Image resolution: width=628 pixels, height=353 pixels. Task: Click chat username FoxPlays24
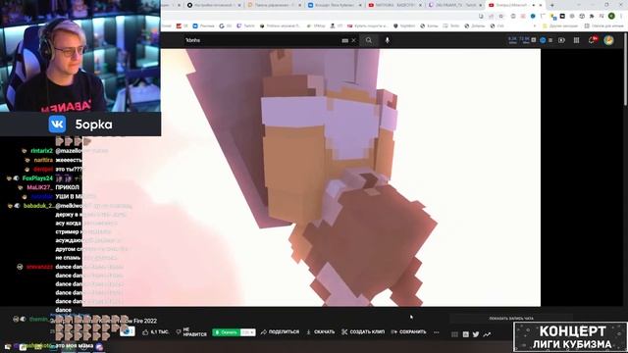(37, 178)
